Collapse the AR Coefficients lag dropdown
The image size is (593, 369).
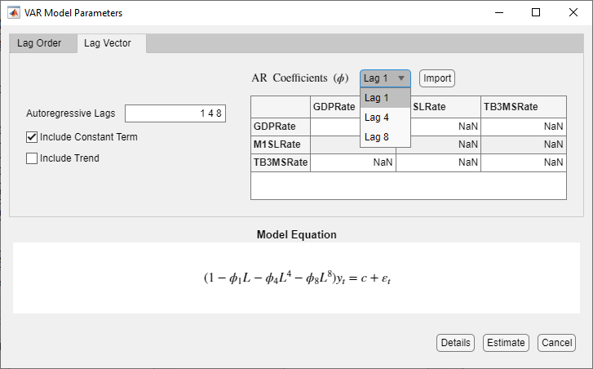click(385, 78)
